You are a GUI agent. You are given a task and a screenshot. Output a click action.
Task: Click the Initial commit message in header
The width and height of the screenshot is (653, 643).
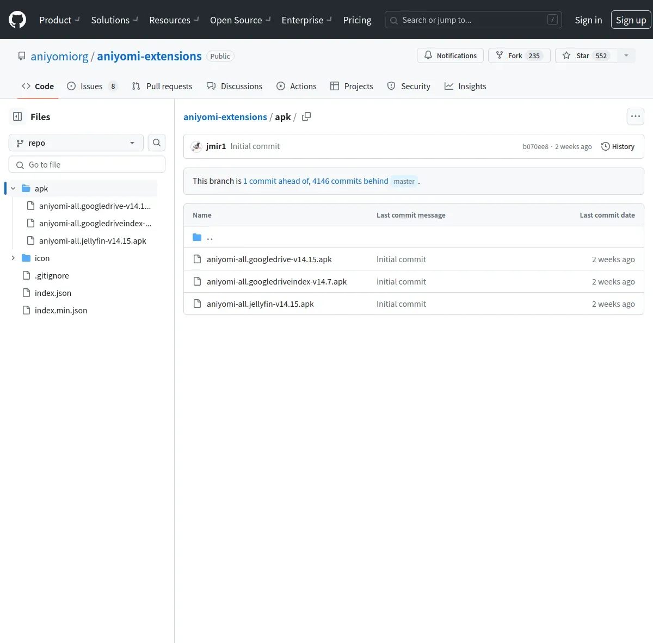tap(255, 146)
